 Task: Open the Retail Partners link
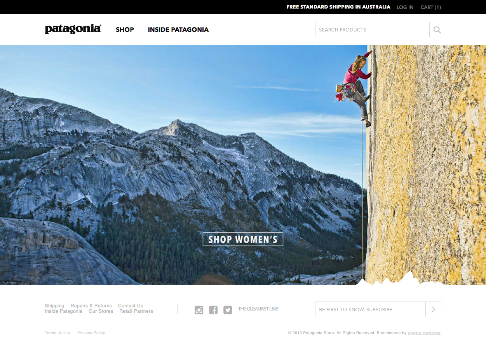136,311
